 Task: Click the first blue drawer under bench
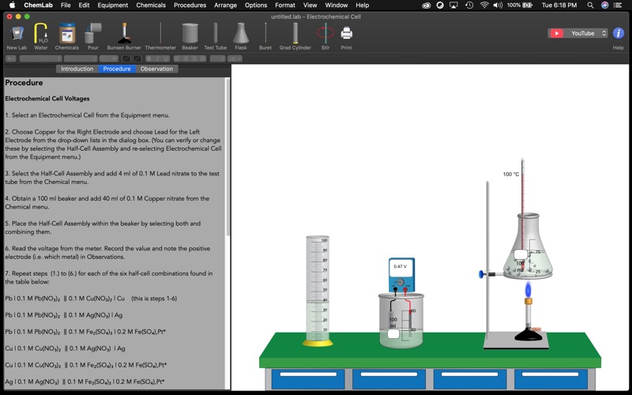coord(308,379)
